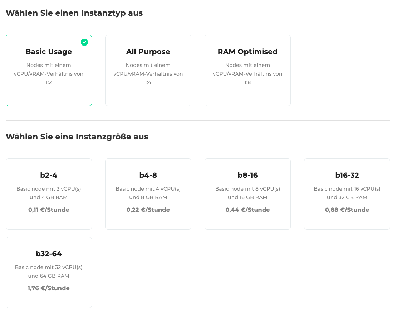Click the heading Wählen Sie einen Instanztyp aus
The width and height of the screenshot is (397, 316).
point(74,13)
